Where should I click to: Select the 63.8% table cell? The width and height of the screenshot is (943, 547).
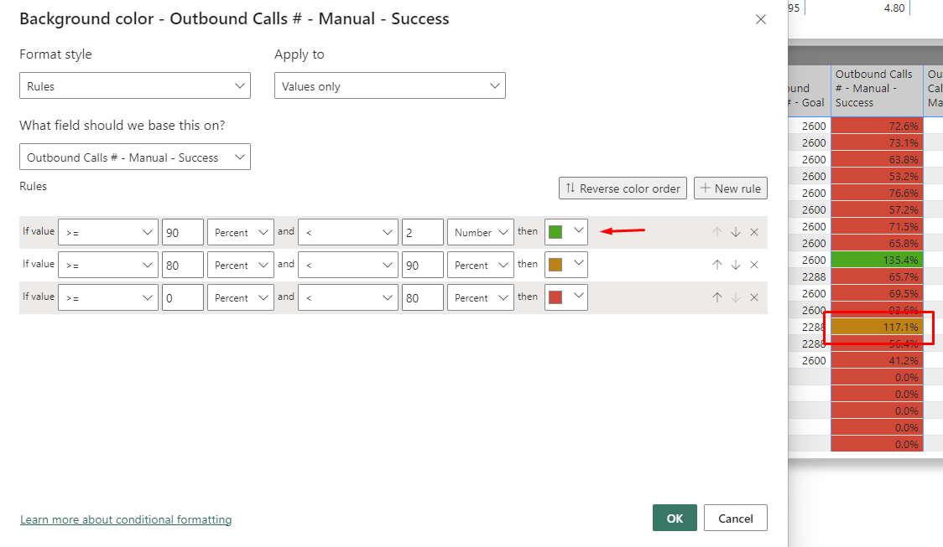coord(877,159)
